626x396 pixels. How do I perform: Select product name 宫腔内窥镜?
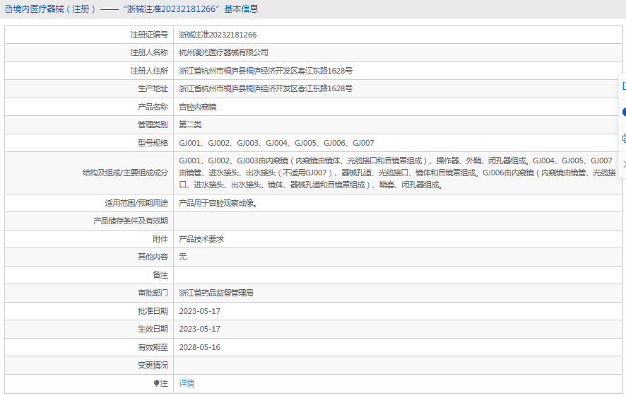tap(198, 107)
